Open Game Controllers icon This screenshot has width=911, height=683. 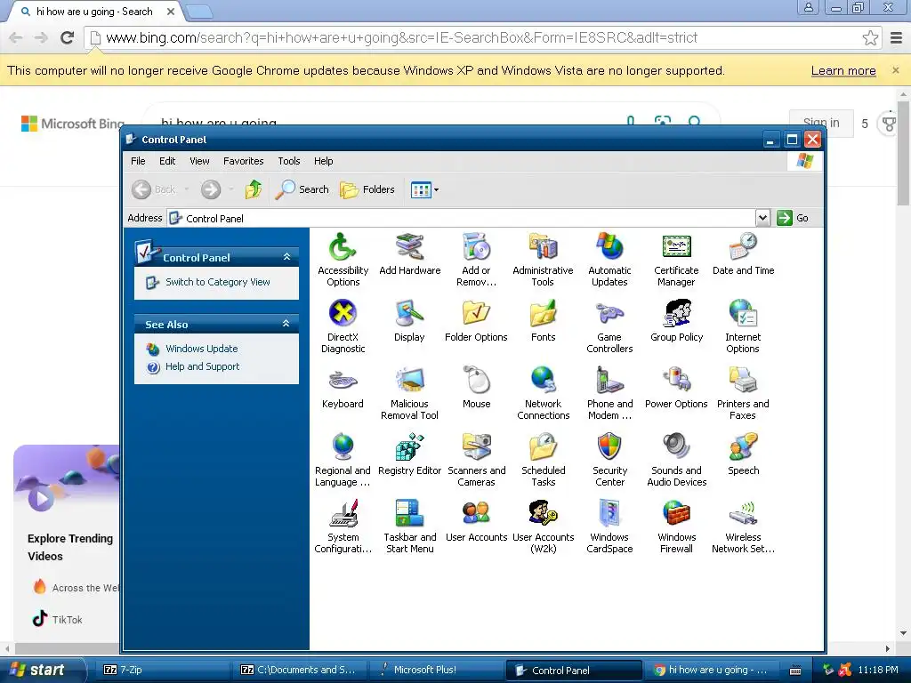tap(609, 326)
